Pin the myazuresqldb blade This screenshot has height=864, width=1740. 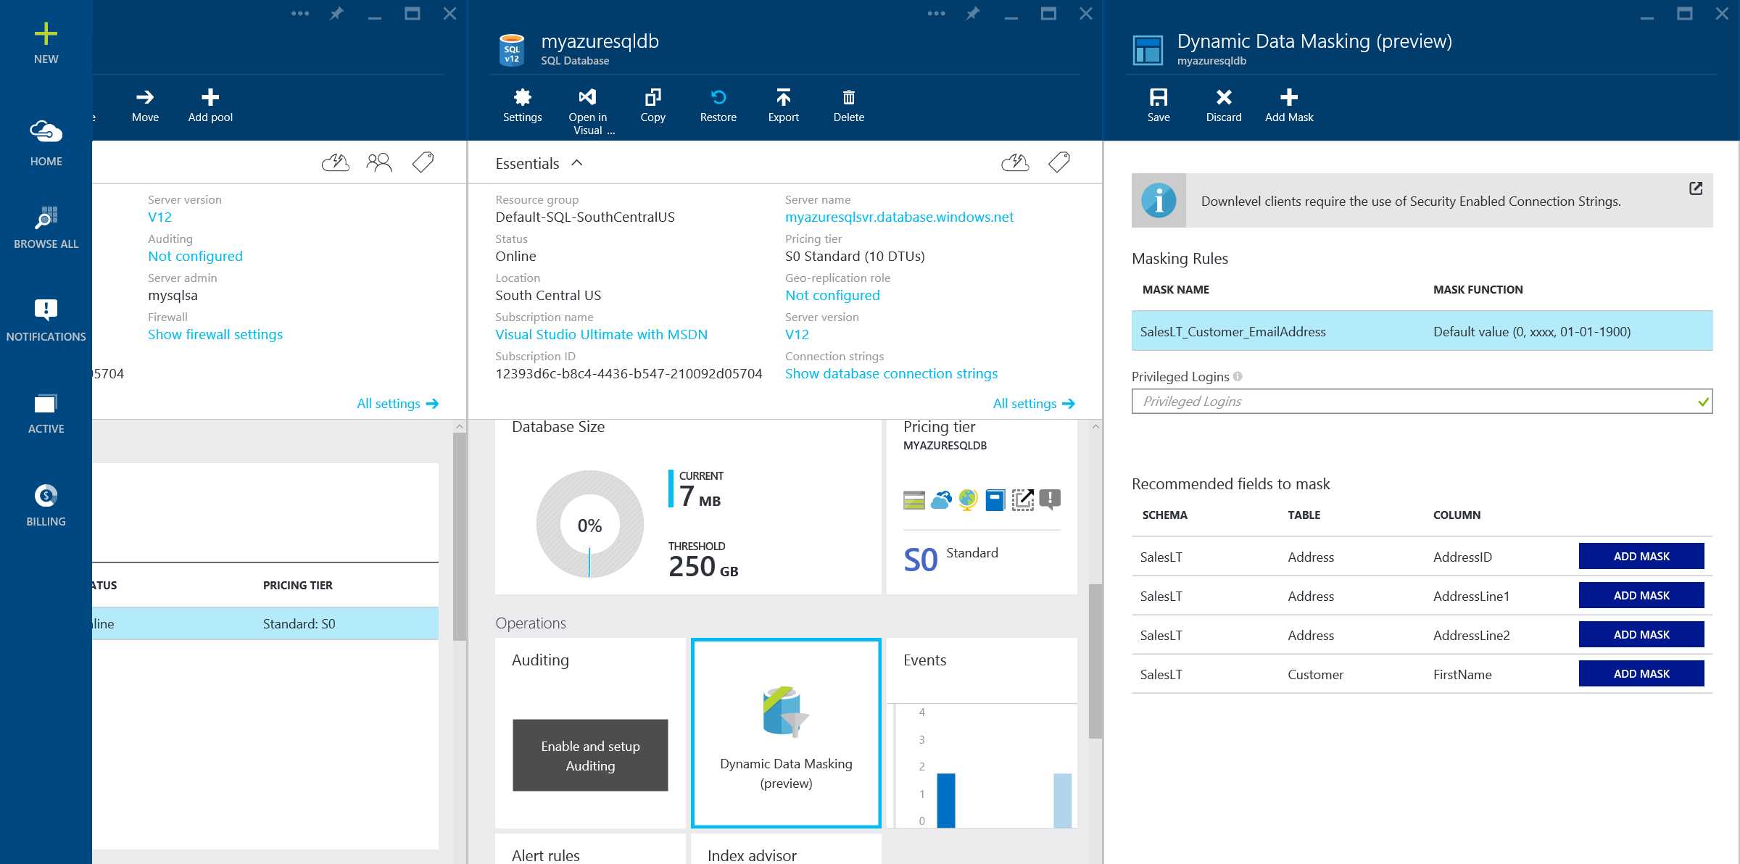[972, 13]
